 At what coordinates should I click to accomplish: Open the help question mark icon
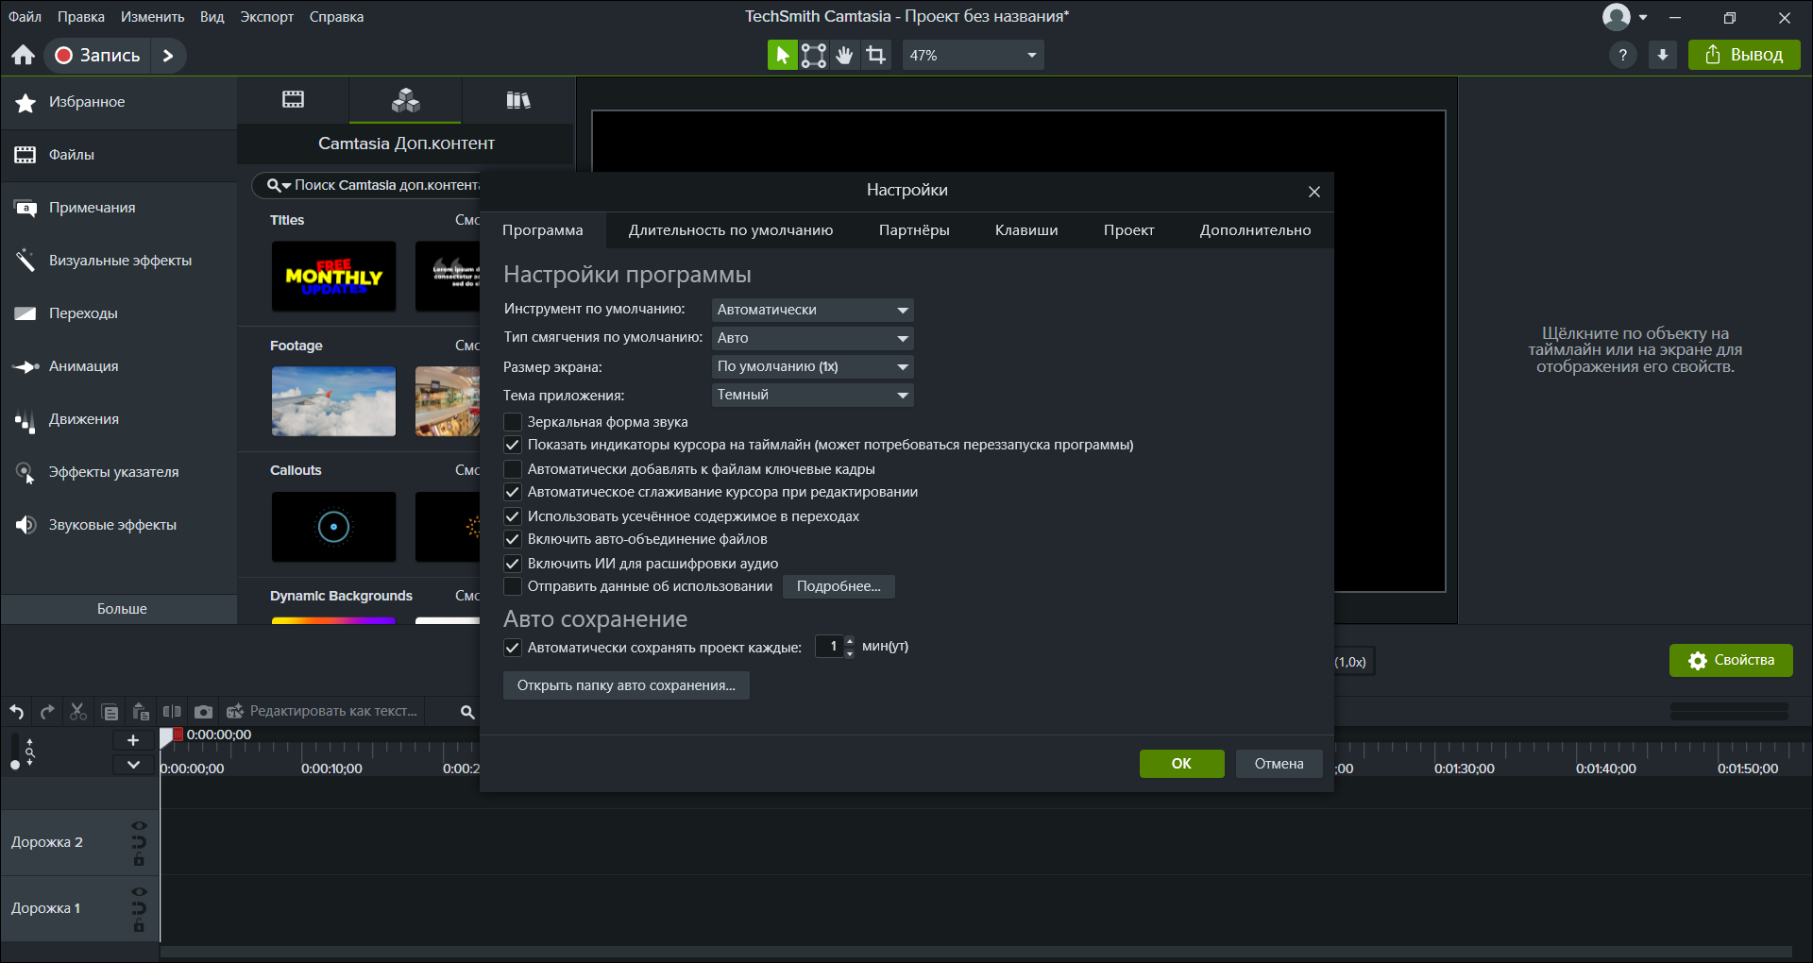pyautogui.click(x=1622, y=56)
